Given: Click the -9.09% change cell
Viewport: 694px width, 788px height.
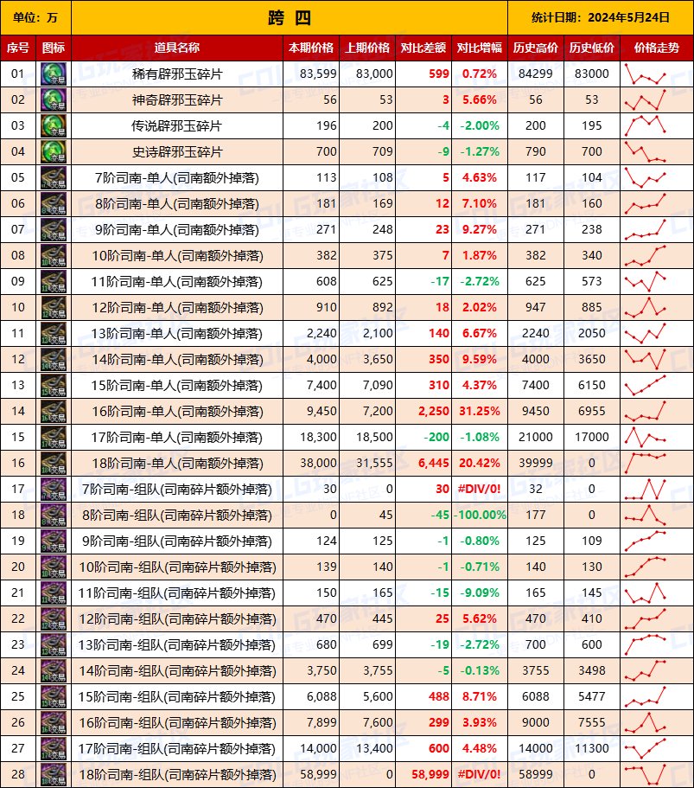Looking at the screenshot, I should tap(480, 593).
